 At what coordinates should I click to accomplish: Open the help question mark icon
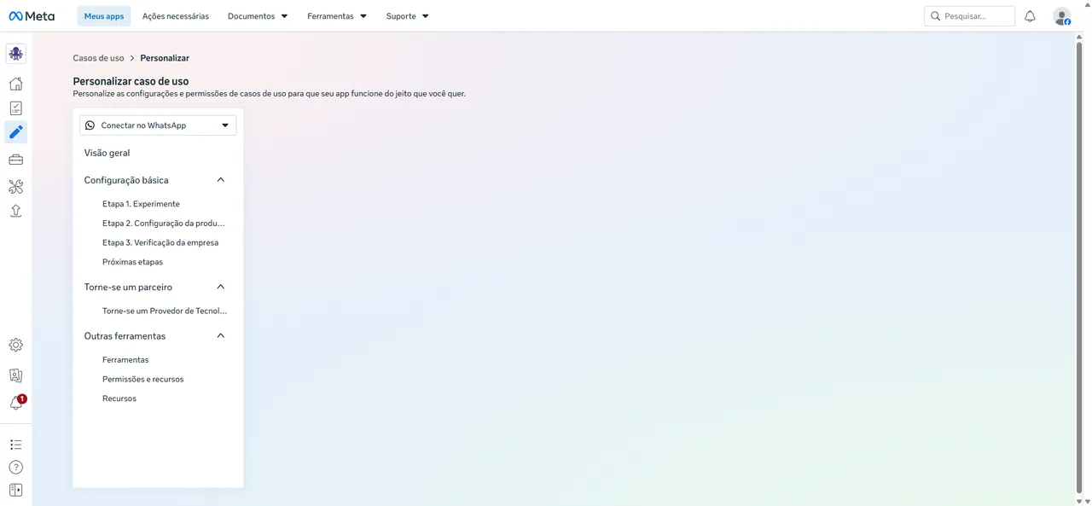[x=15, y=468]
